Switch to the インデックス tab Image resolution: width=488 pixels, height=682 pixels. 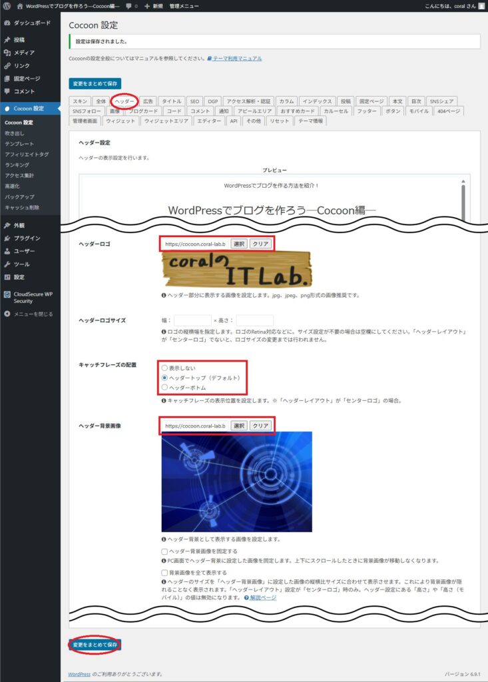[x=318, y=101]
